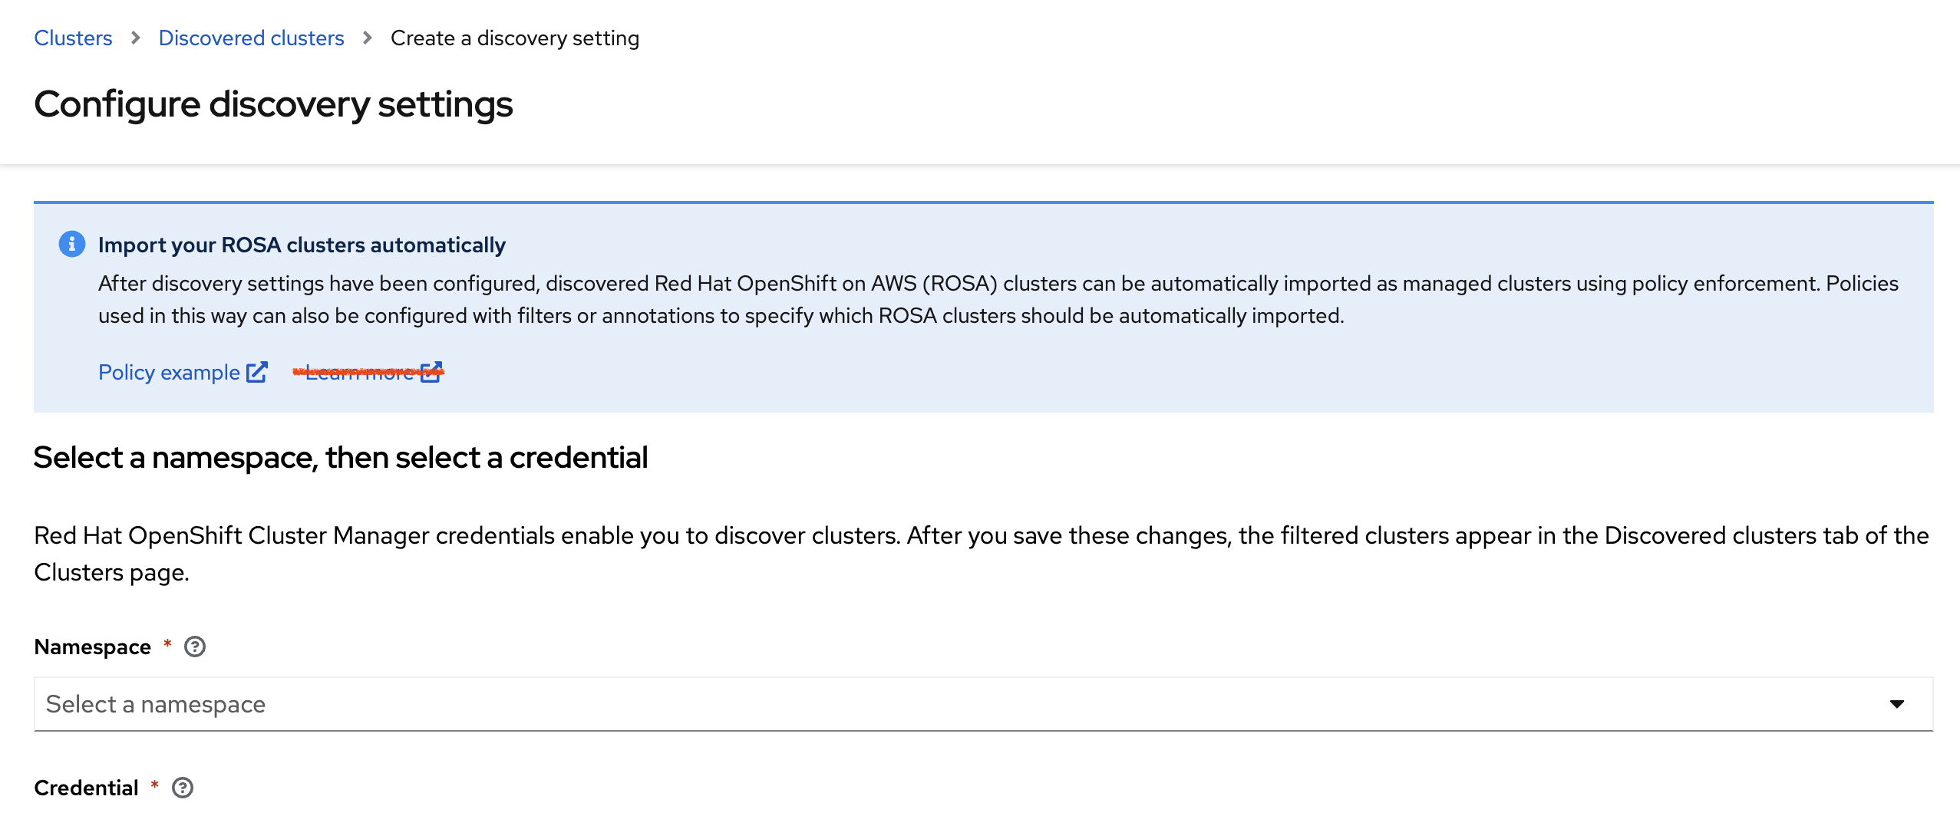The height and width of the screenshot is (816, 1960).
Task: Click the chevron after Discovered clusters
Action: pyautogui.click(x=368, y=38)
